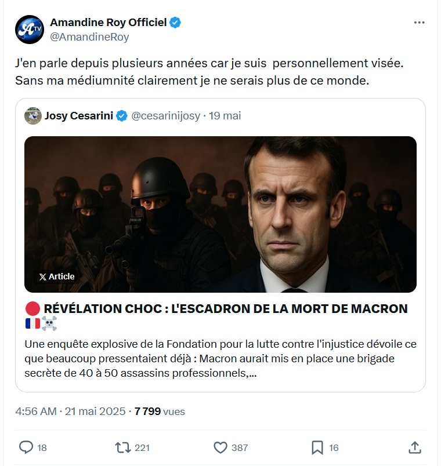Click the reply speech bubble icon
The height and width of the screenshot is (466, 441).
(26, 447)
